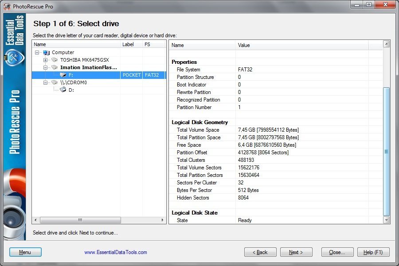Click the Name column header in properties panel
This screenshot has height=266, width=399.
click(x=202, y=45)
